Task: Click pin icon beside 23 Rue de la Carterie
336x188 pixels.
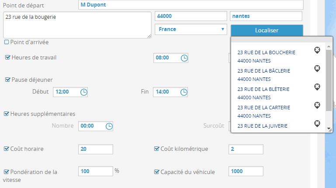Action: pos(318,105)
